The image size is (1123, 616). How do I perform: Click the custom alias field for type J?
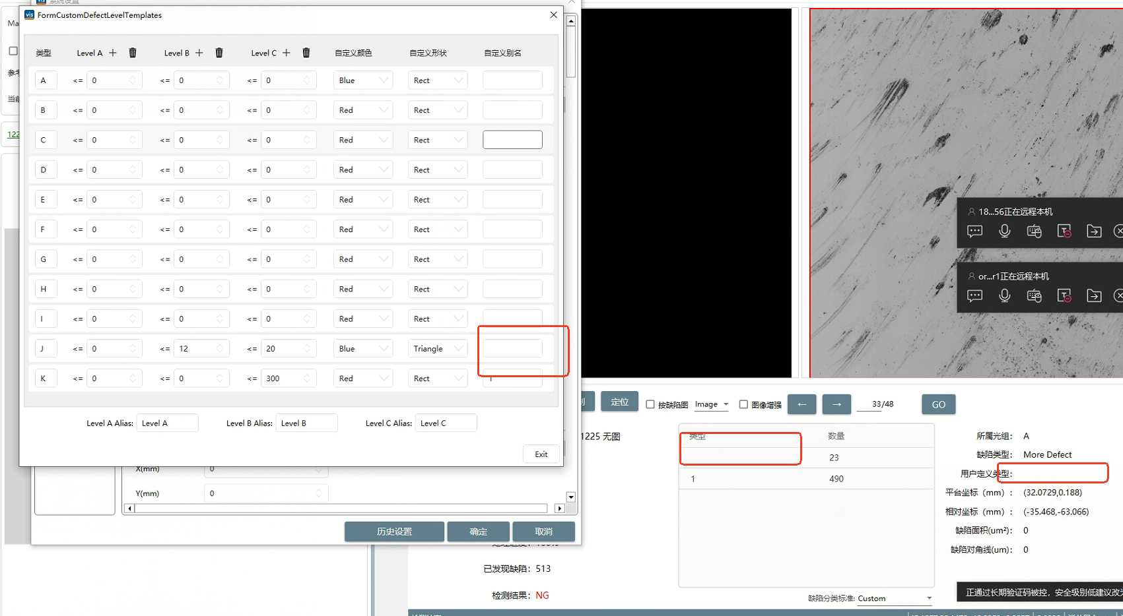coord(512,349)
